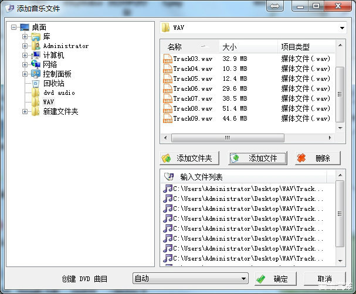Click the Track04.wav file icon
This screenshot has height=294, width=356.
click(x=168, y=69)
